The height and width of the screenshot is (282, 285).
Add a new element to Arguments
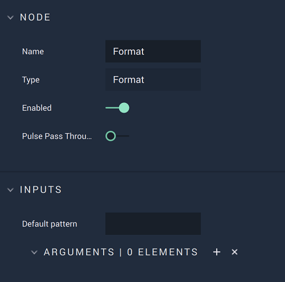point(217,252)
